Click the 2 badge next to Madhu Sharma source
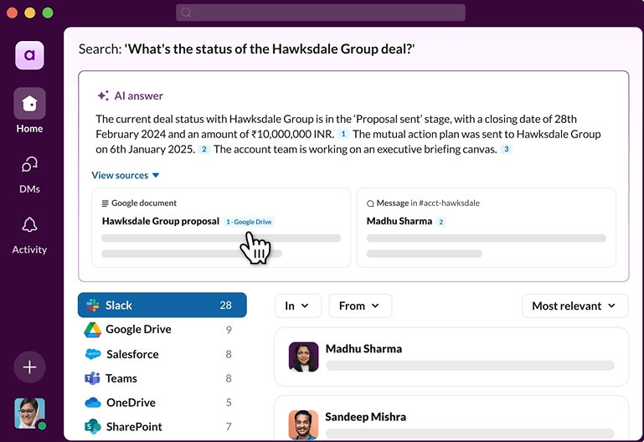 [440, 222]
